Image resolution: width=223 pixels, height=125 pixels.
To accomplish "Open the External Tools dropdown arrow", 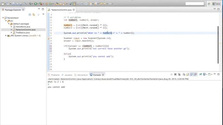I will [43, 4].
